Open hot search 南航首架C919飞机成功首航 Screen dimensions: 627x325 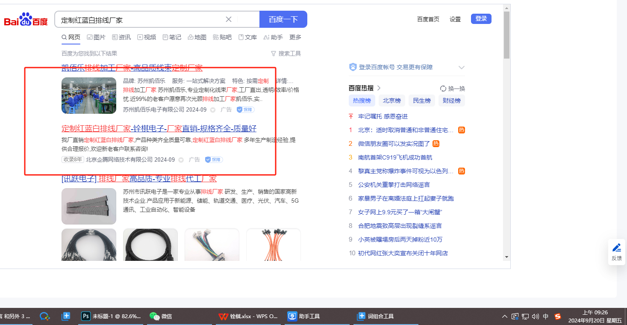coord(395,157)
